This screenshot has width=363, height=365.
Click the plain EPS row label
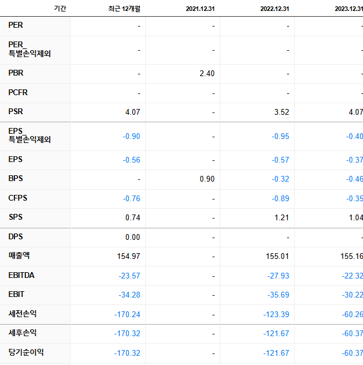coord(16,160)
